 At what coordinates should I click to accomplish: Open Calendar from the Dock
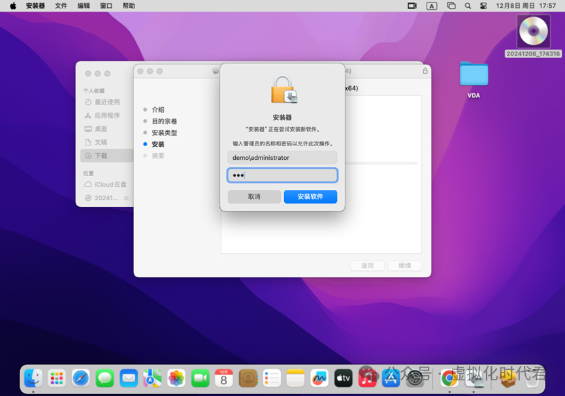tap(224, 378)
